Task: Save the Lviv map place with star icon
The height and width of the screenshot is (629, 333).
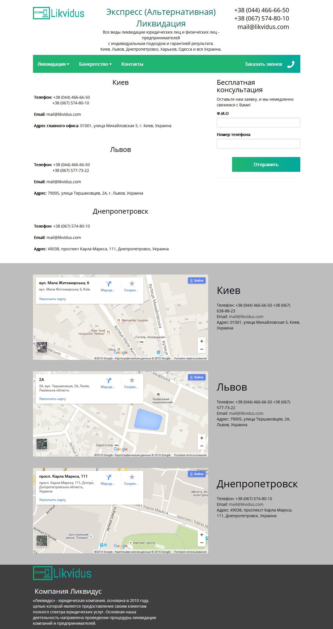Action: click(132, 380)
